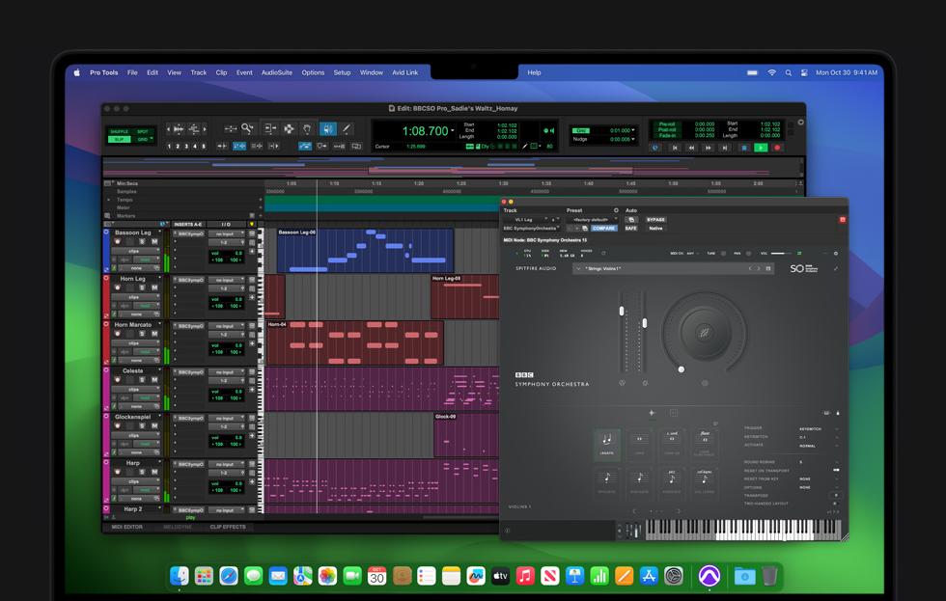The image size is (946, 601).
Task: Open the Track menu
Action: (x=199, y=72)
